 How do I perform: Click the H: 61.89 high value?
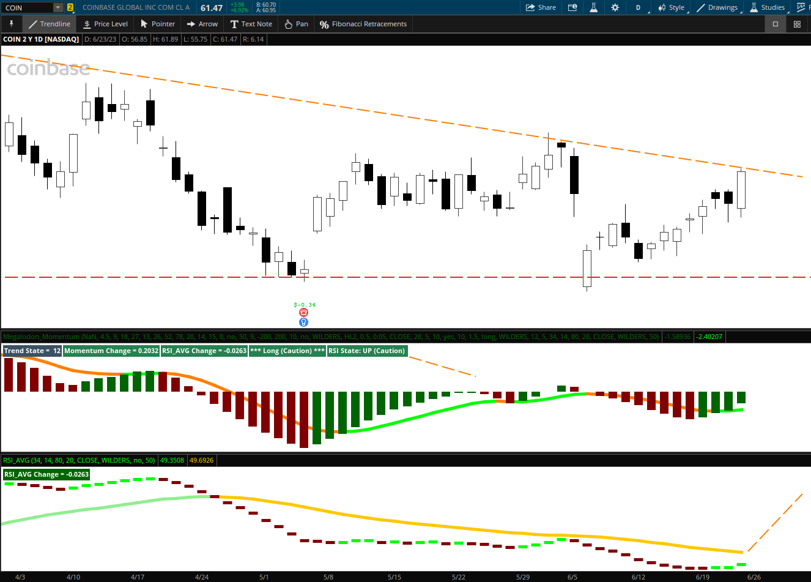[x=166, y=39]
